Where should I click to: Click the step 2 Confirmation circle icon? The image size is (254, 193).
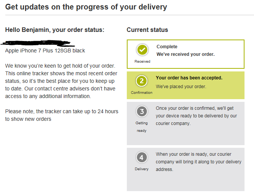click(141, 81)
